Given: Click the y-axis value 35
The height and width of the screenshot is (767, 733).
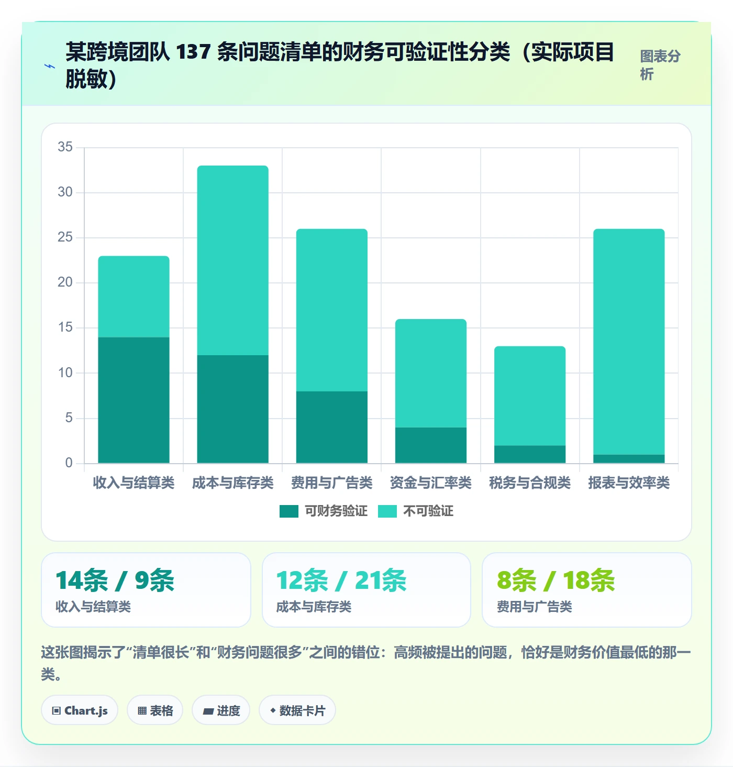Looking at the screenshot, I should pyautogui.click(x=65, y=147).
